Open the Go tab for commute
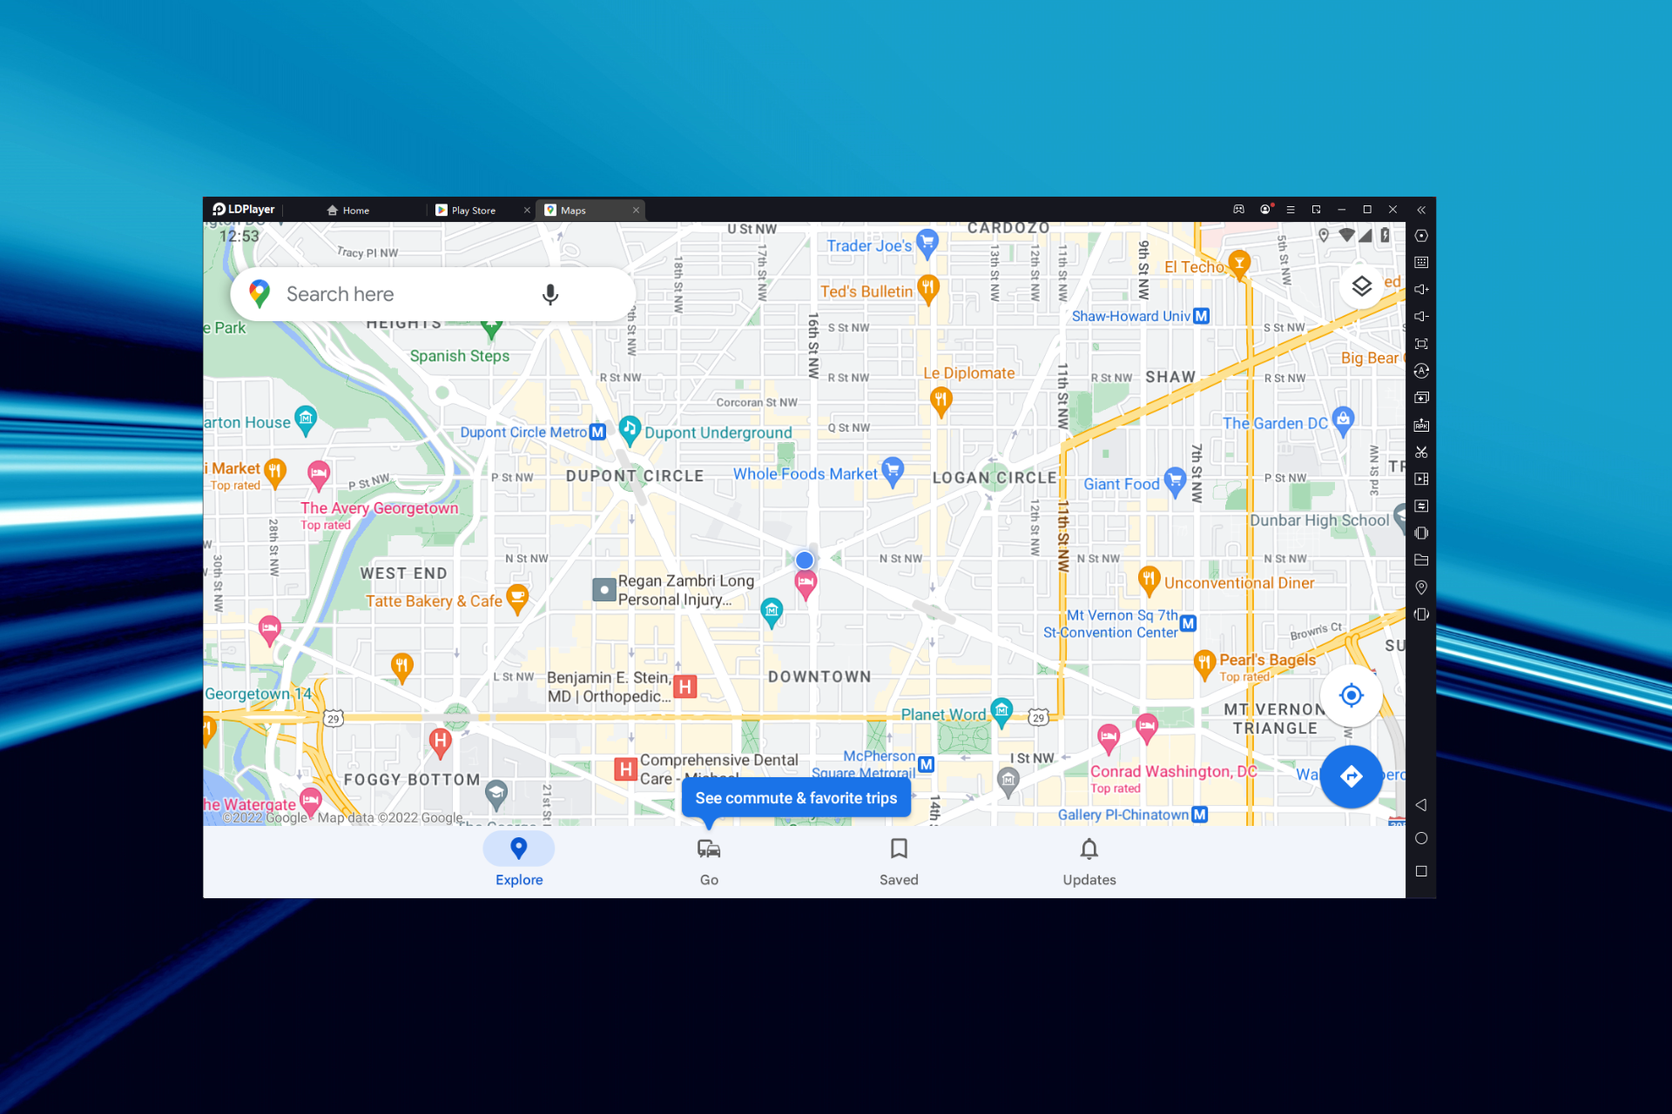Viewport: 1672px width, 1114px height. tap(708, 861)
